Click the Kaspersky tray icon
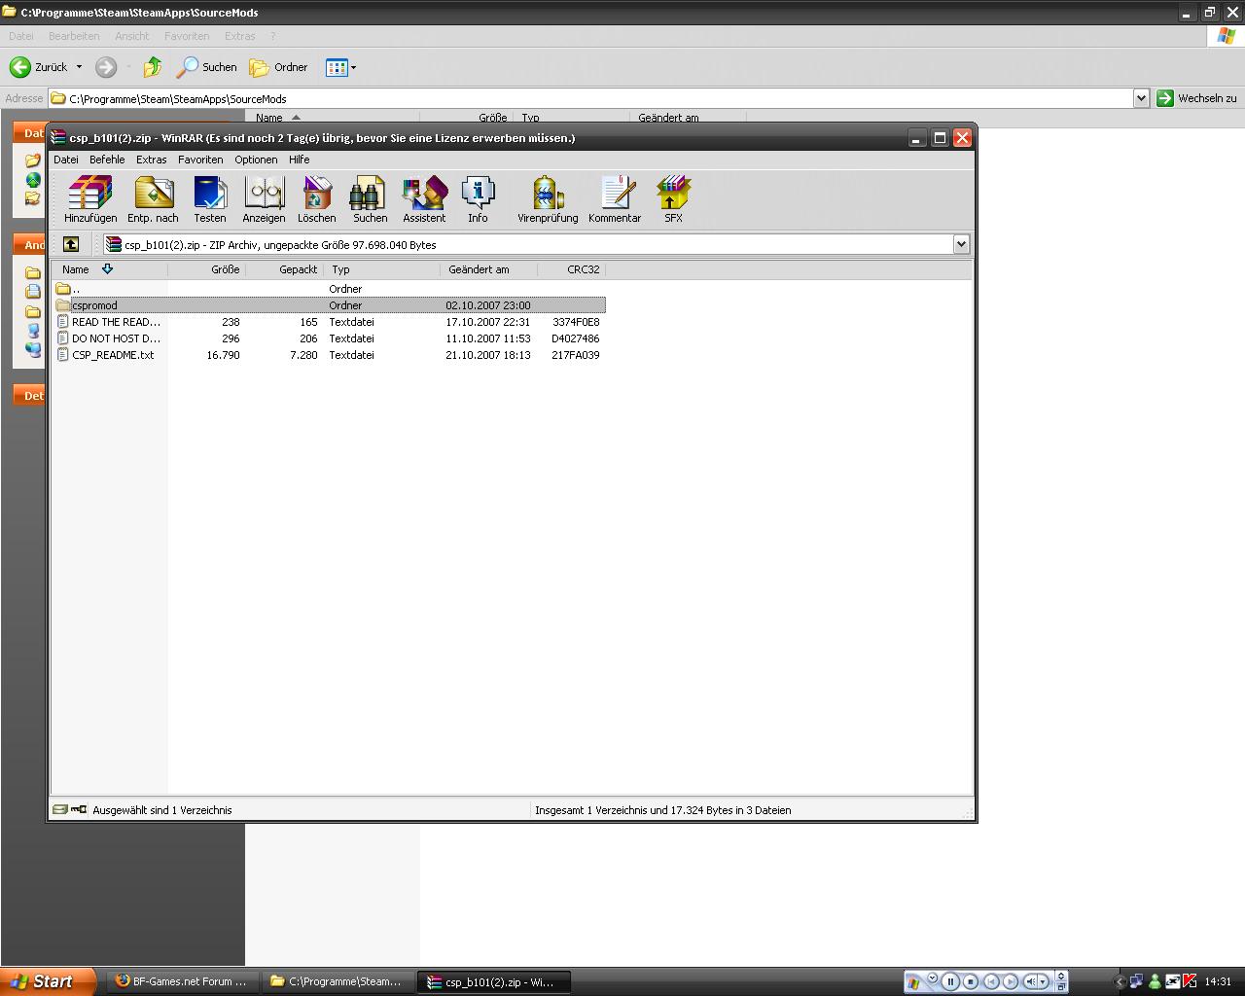Viewport: 1245px width, 996px height. click(1190, 981)
